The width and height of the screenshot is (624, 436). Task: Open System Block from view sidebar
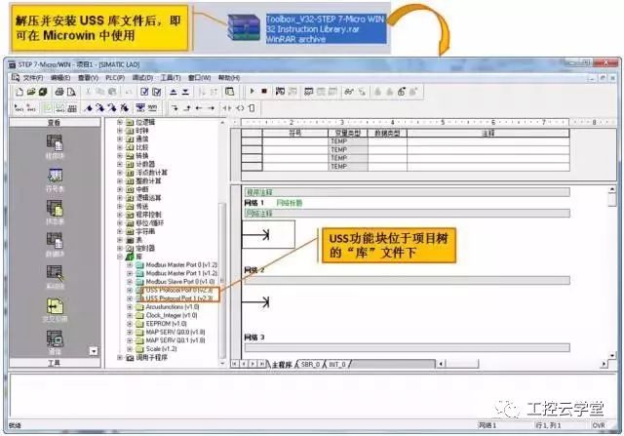coord(55,277)
